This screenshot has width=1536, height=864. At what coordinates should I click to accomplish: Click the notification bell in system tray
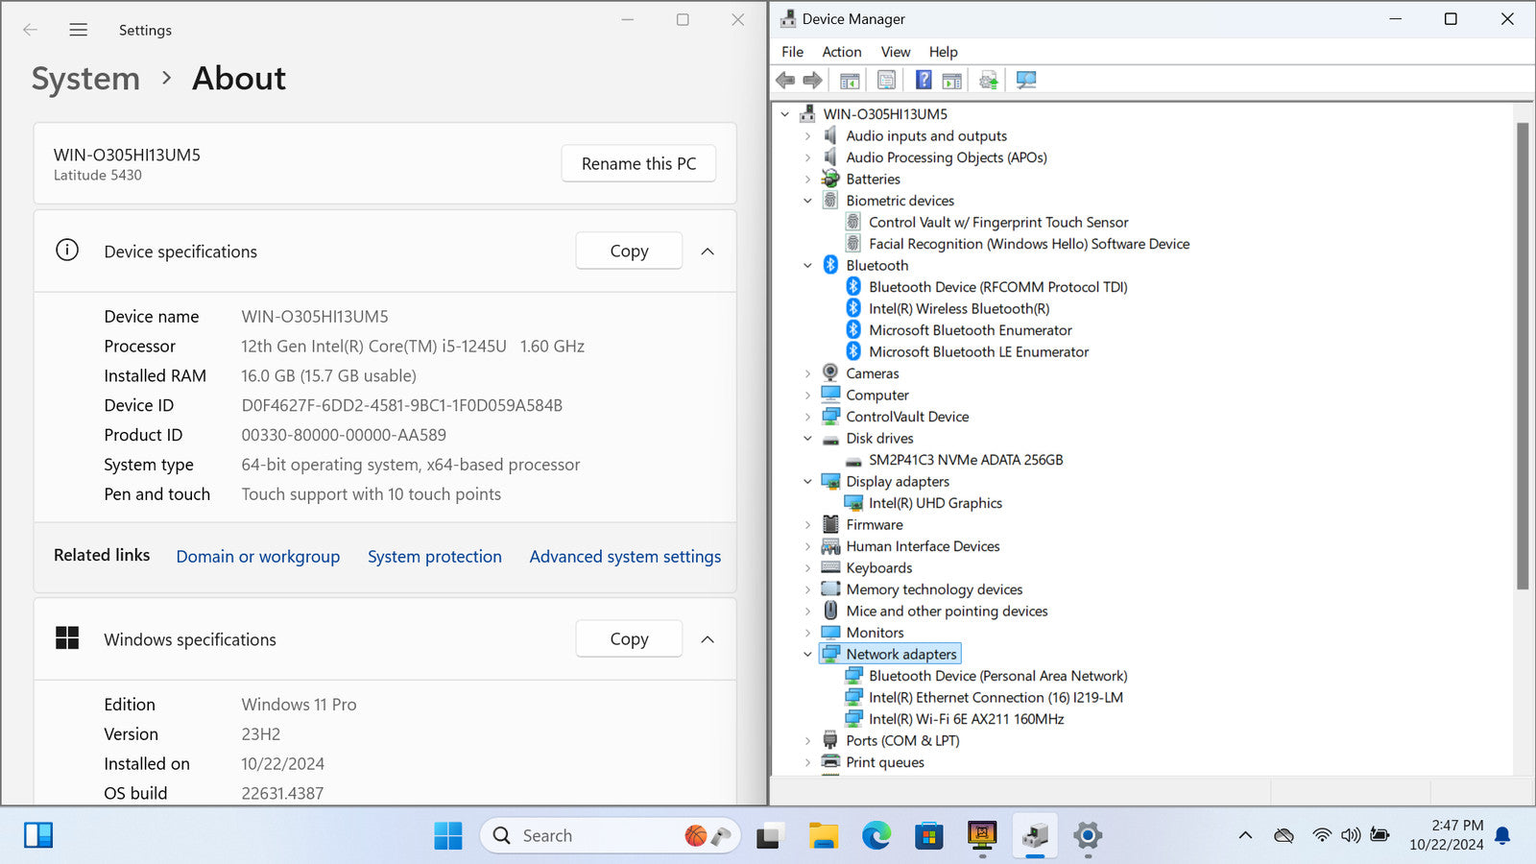tap(1503, 835)
